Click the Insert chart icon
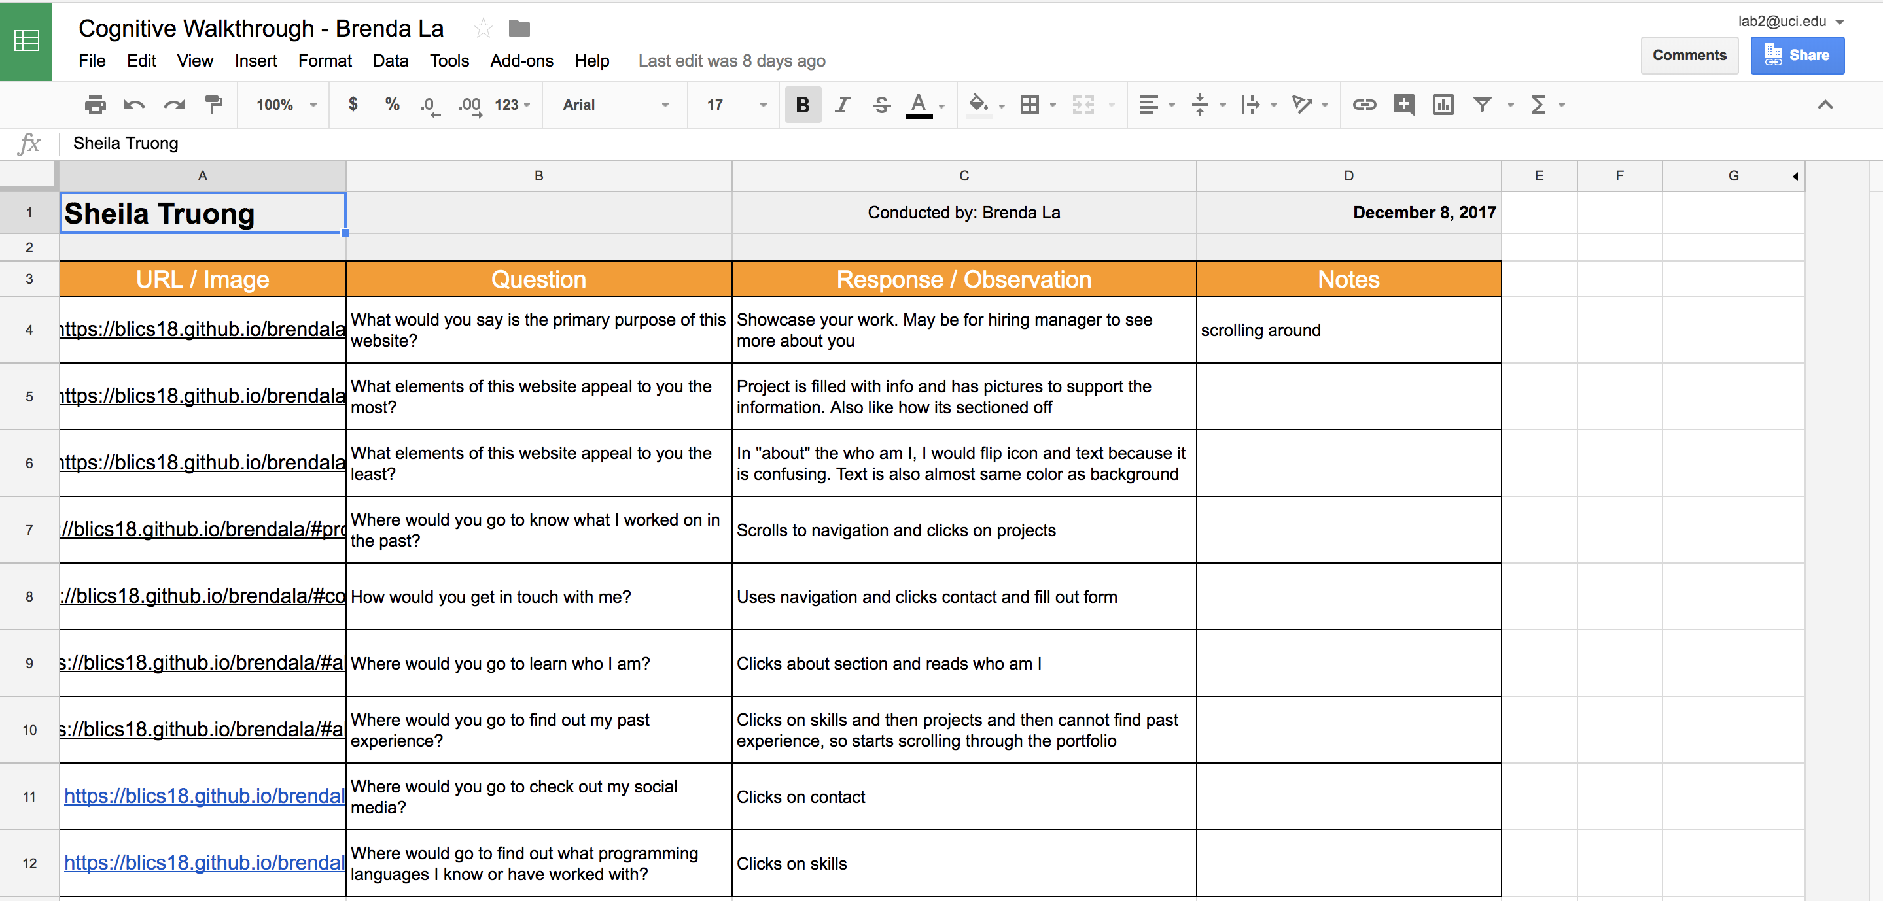 click(1443, 105)
